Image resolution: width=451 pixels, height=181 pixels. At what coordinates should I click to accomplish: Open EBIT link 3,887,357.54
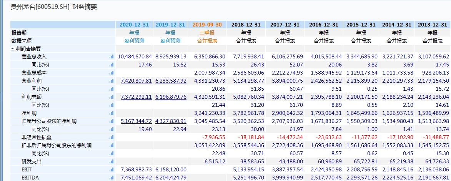click(287, 170)
